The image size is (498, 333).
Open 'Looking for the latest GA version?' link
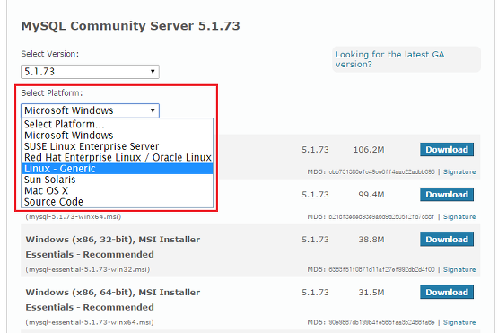click(389, 59)
